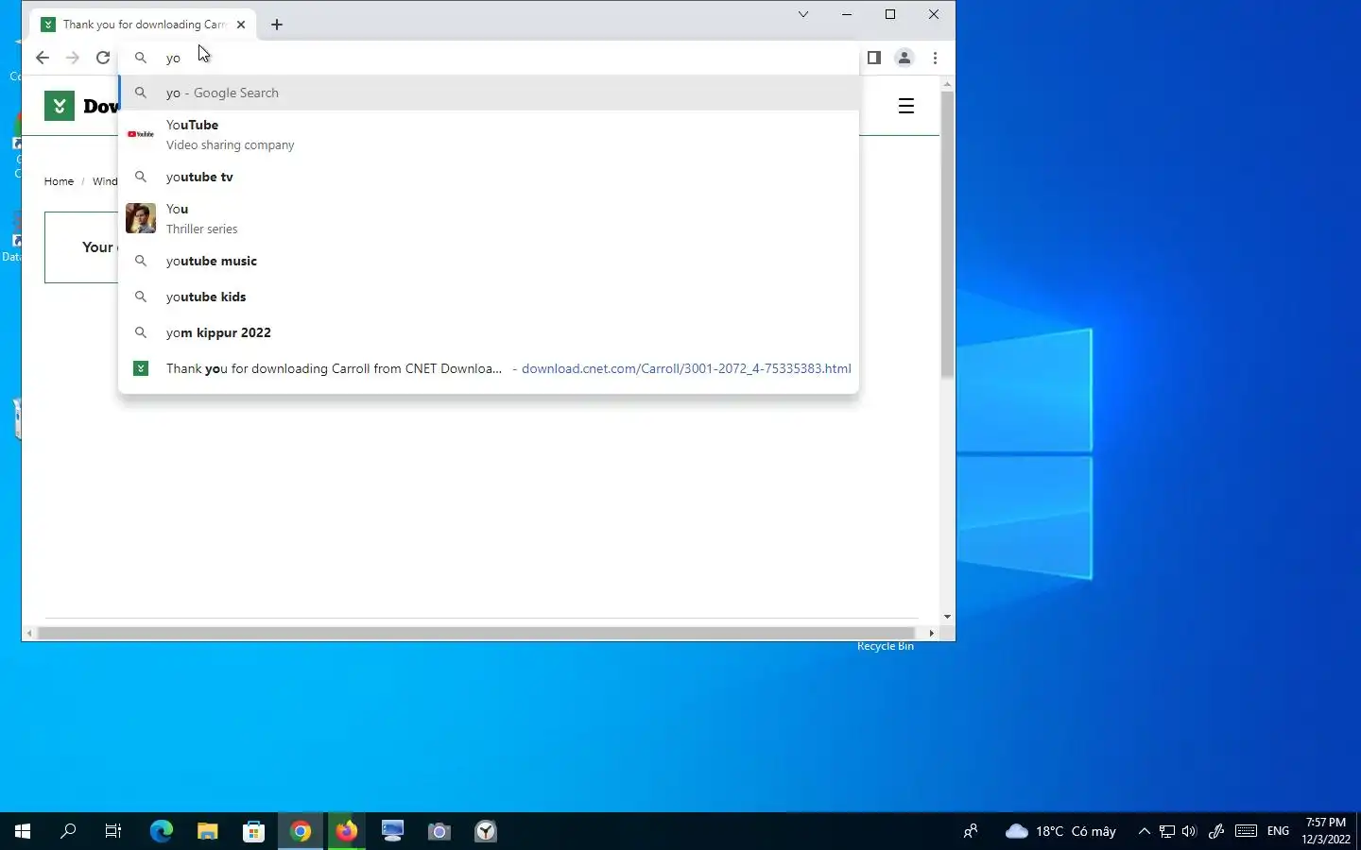The image size is (1361, 850).
Task: Click the scrollbar down arrow
Action: click(947, 617)
